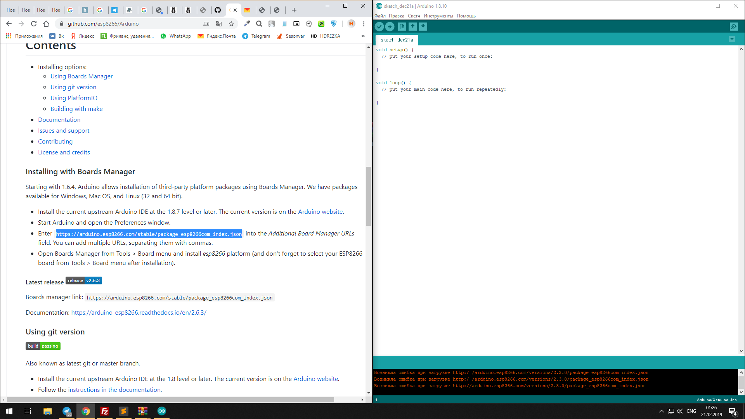This screenshot has height=419, width=745.
Task: Bookmark this page with star icon
Action: pyautogui.click(x=231, y=24)
